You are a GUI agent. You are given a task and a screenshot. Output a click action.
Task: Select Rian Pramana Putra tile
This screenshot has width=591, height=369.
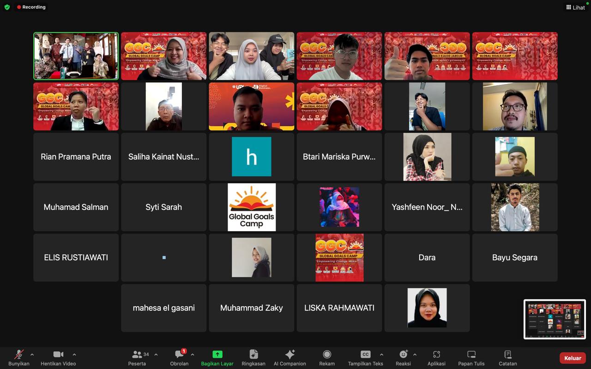click(x=76, y=157)
